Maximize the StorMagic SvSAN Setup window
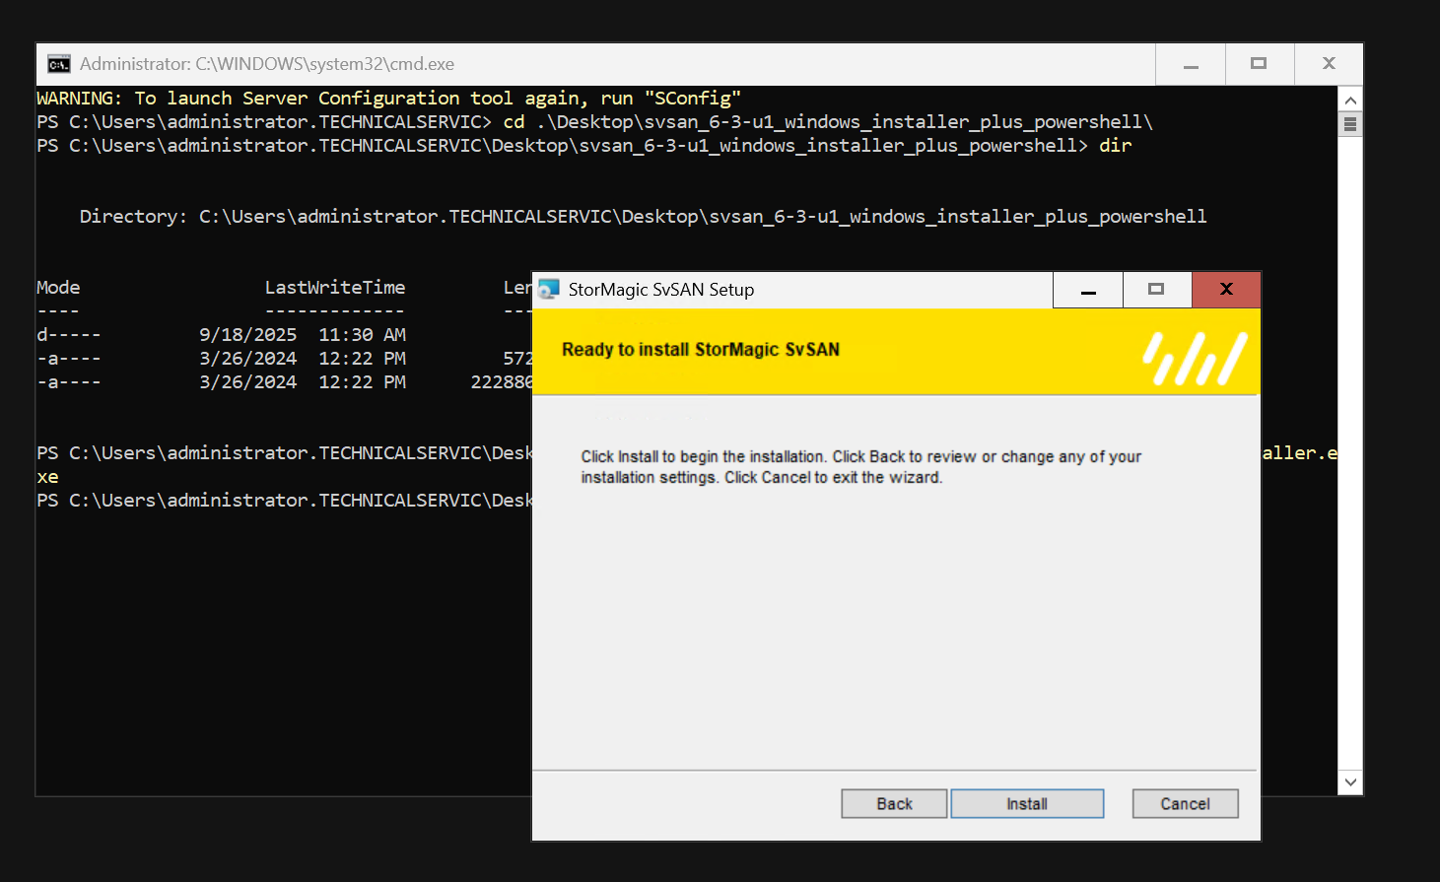This screenshot has width=1440, height=882. tap(1156, 290)
